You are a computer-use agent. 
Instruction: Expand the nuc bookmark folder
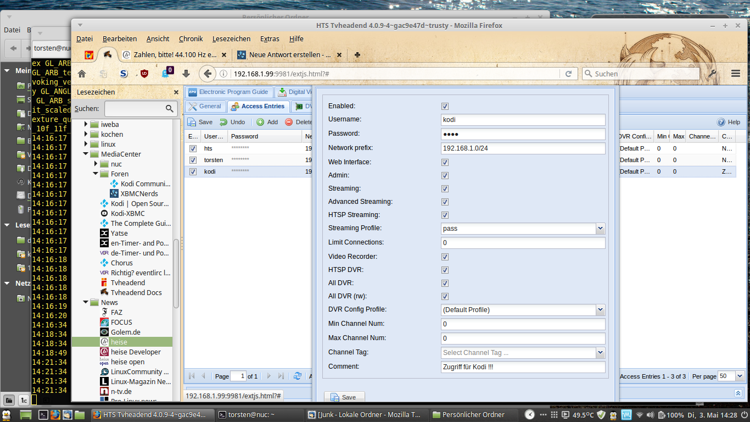[96, 164]
